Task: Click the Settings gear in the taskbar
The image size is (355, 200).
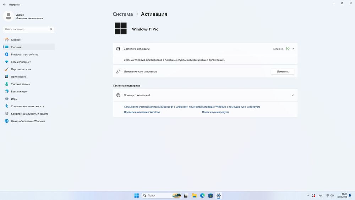Action: pyautogui.click(x=219, y=195)
